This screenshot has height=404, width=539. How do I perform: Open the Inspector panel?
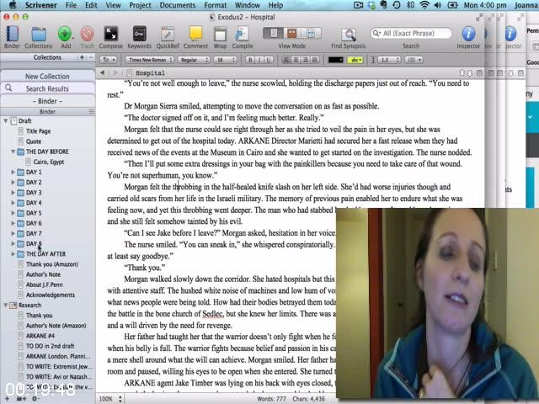tap(468, 34)
